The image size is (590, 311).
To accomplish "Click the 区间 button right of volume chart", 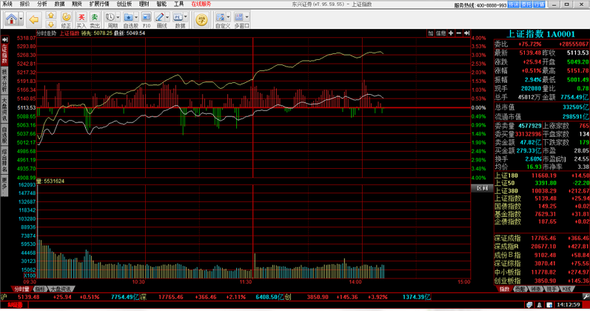I will coord(482,188).
